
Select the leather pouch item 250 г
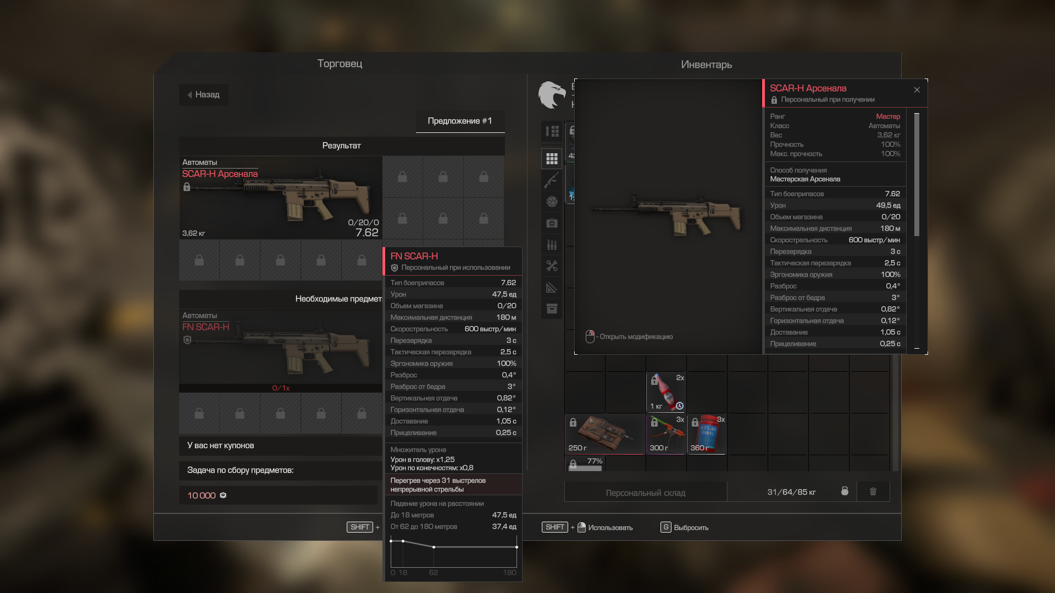click(x=605, y=434)
